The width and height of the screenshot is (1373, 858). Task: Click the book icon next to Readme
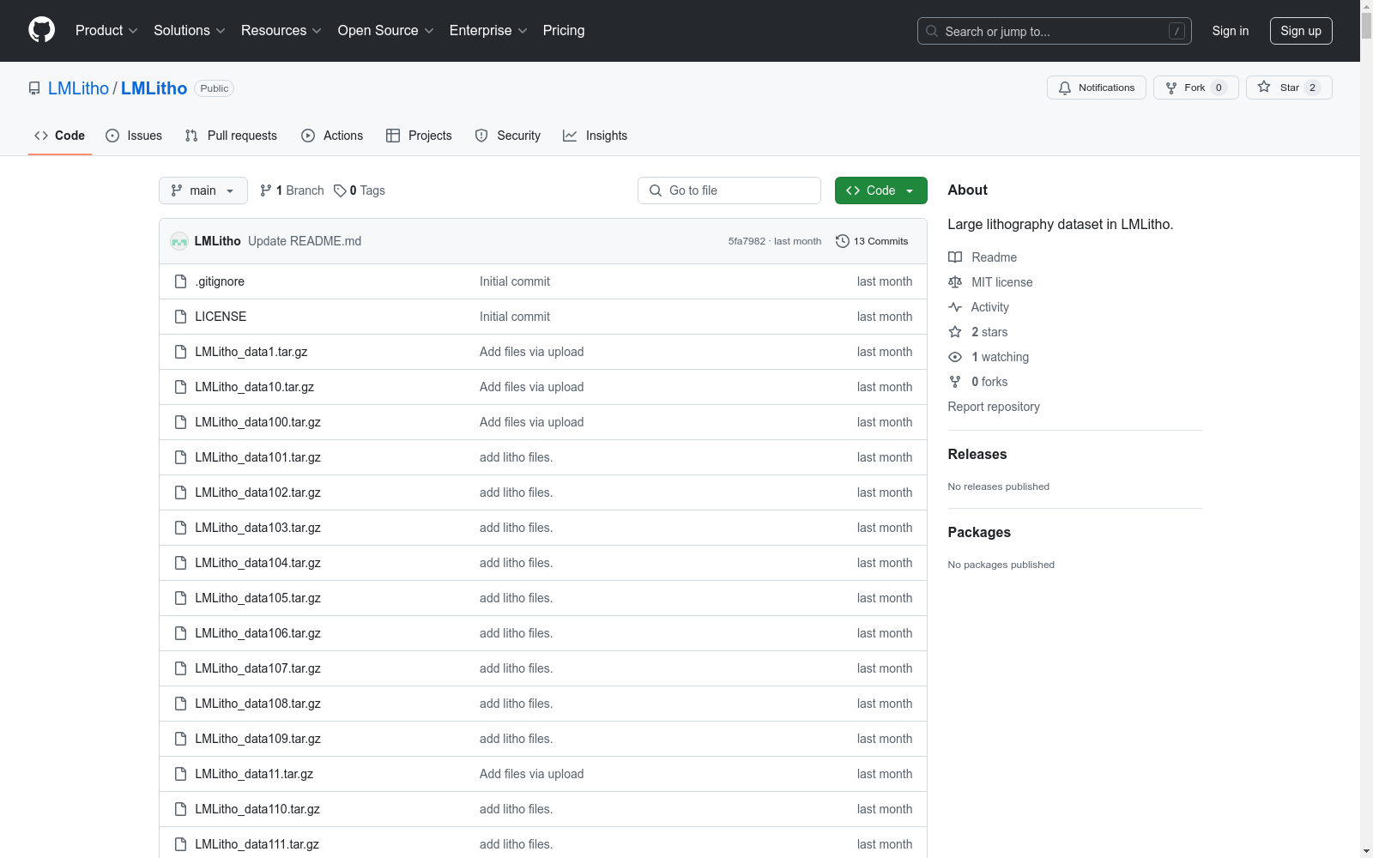point(955,257)
